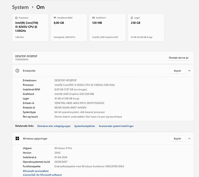199x177 pixels.
Task: Open the Systembeskyttelse link
Action: (84, 126)
